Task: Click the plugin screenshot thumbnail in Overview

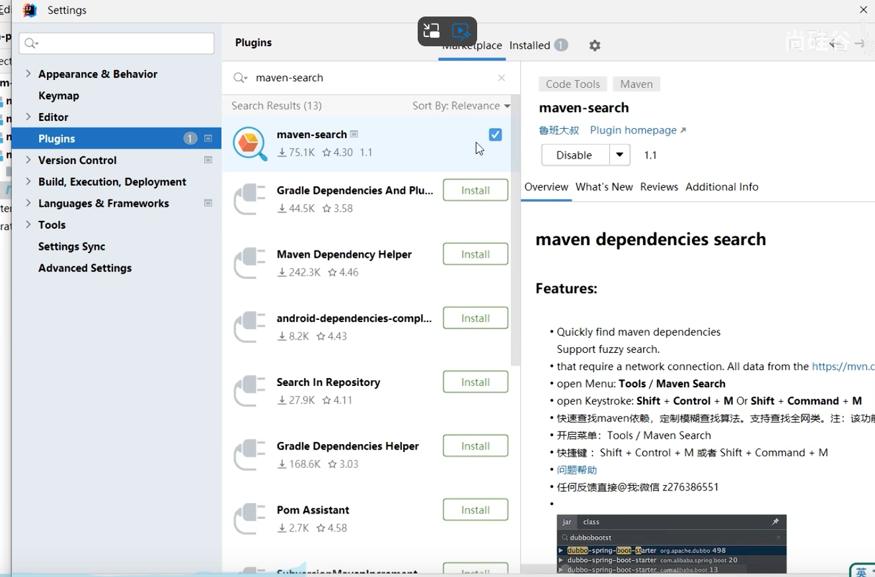Action: (x=671, y=544)
